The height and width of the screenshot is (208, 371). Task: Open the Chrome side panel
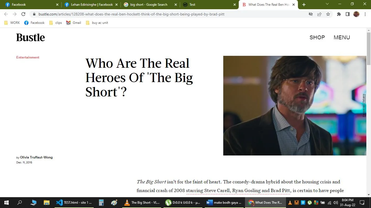point(348,14)
